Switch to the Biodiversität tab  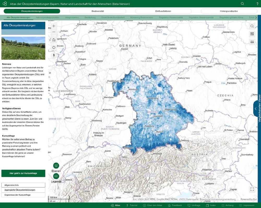click(x=98, y=11)
